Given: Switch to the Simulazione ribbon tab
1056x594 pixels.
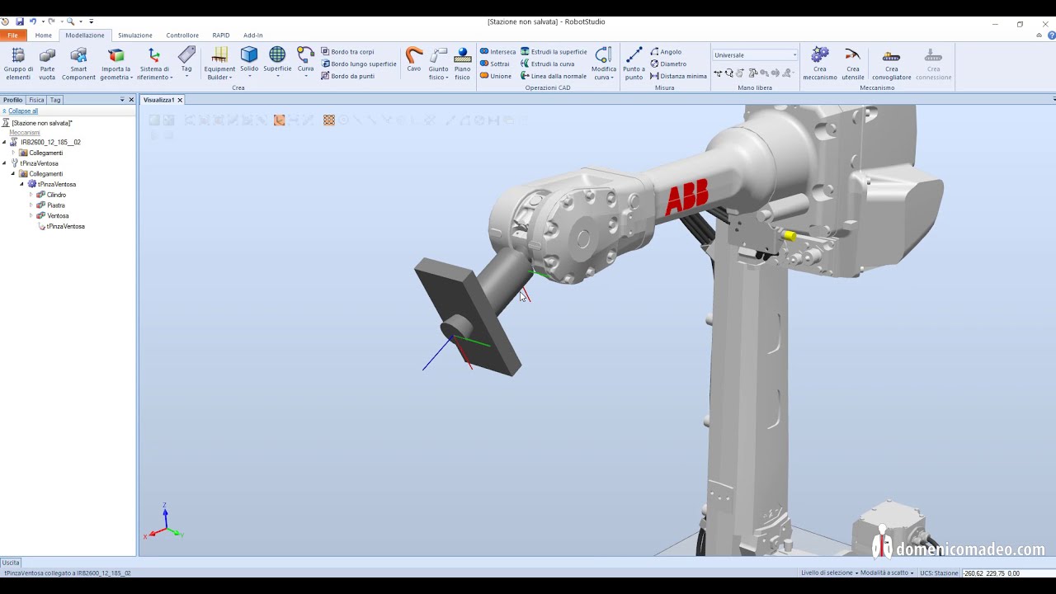Looking at the screenshot, I should [x=134, y=35].
